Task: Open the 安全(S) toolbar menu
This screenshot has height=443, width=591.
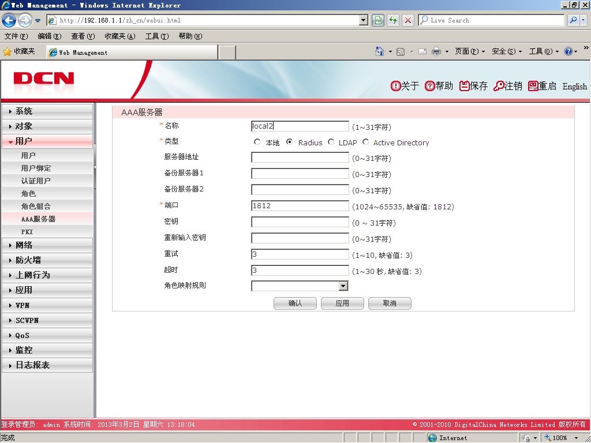Action: point(506,51)
